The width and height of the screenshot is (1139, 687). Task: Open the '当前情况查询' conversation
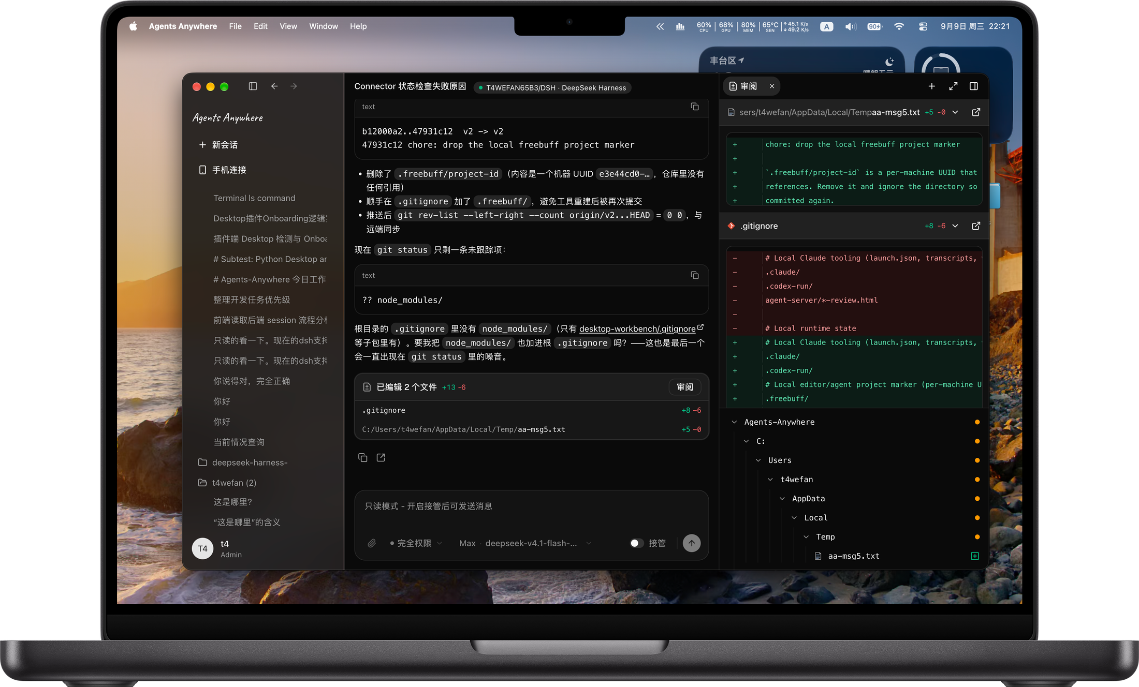[x=239, y=442]
